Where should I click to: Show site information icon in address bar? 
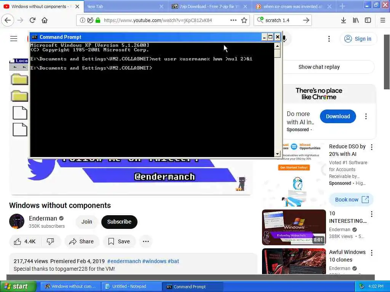click(82, 21)
